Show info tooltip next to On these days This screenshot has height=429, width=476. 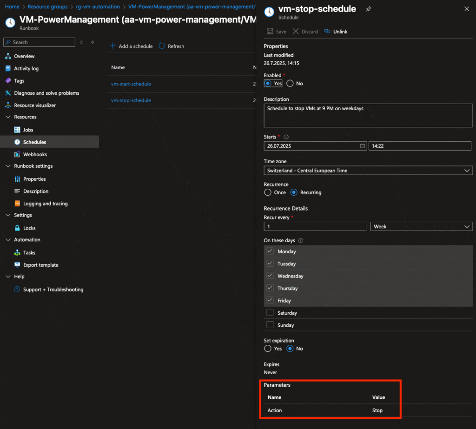301,240
